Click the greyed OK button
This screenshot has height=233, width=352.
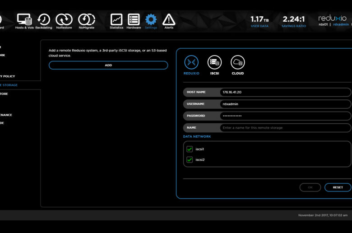310,187
